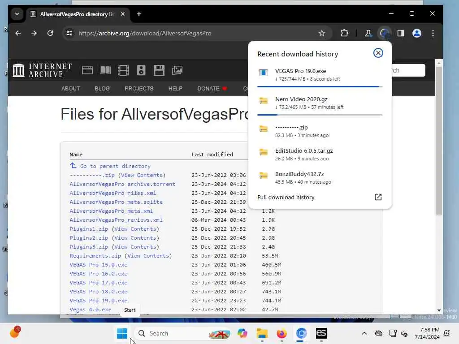The height and width of the screenshot is (344, 459).
Task: Click the Internet Archive logo
Action: click(42, 70)
